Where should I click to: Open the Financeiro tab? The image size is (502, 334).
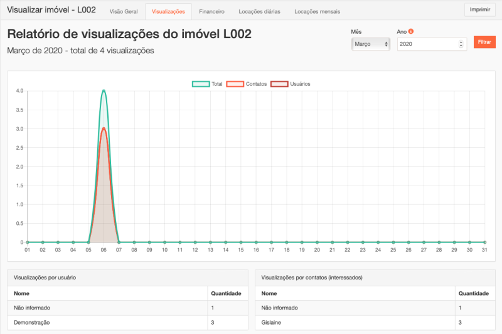pos(211,11)
